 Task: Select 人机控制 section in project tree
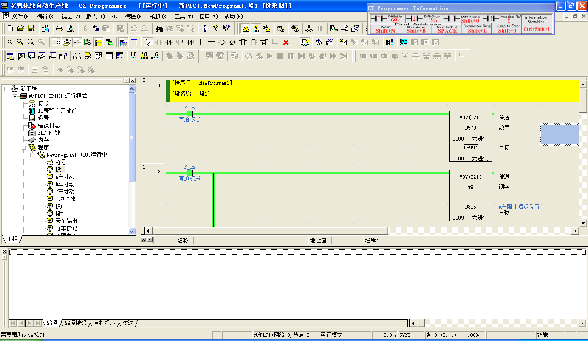(66, 199)
